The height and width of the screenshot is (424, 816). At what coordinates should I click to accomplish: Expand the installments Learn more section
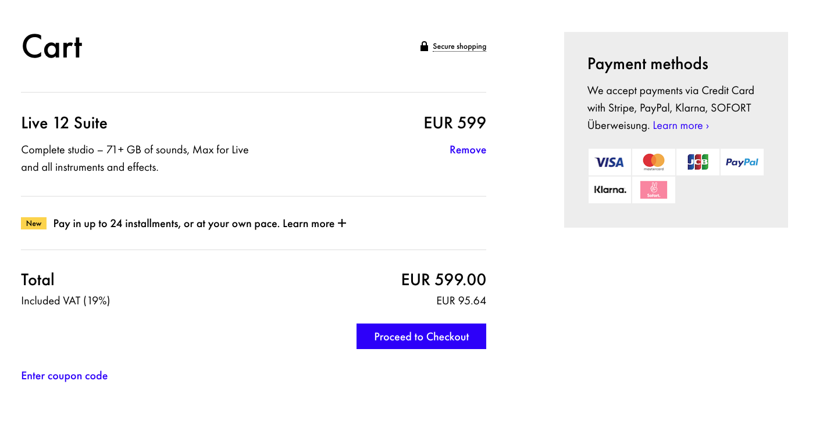313,223
